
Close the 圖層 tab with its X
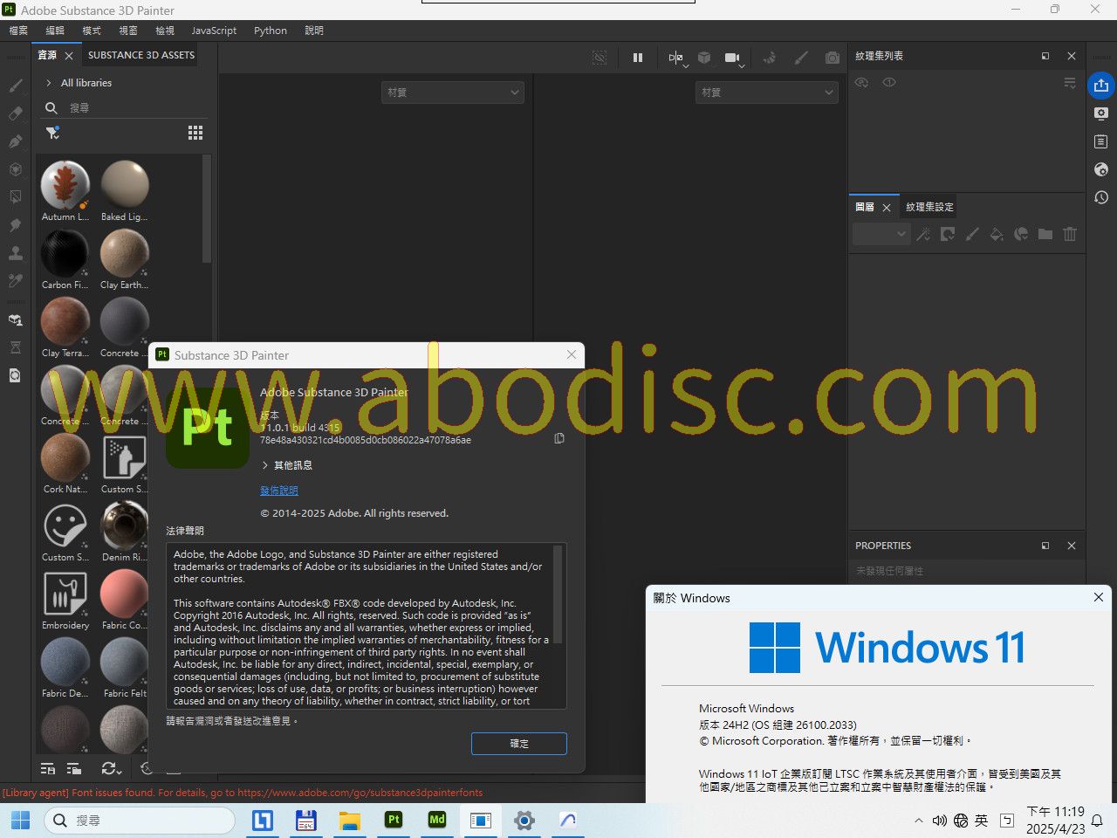(887, 207)
